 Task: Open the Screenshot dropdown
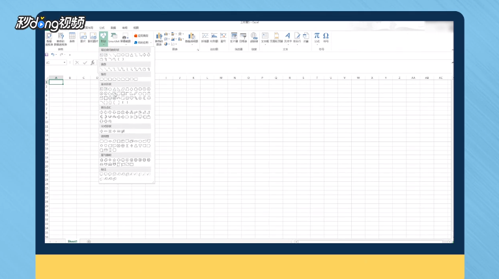click(x=126, y=39)
